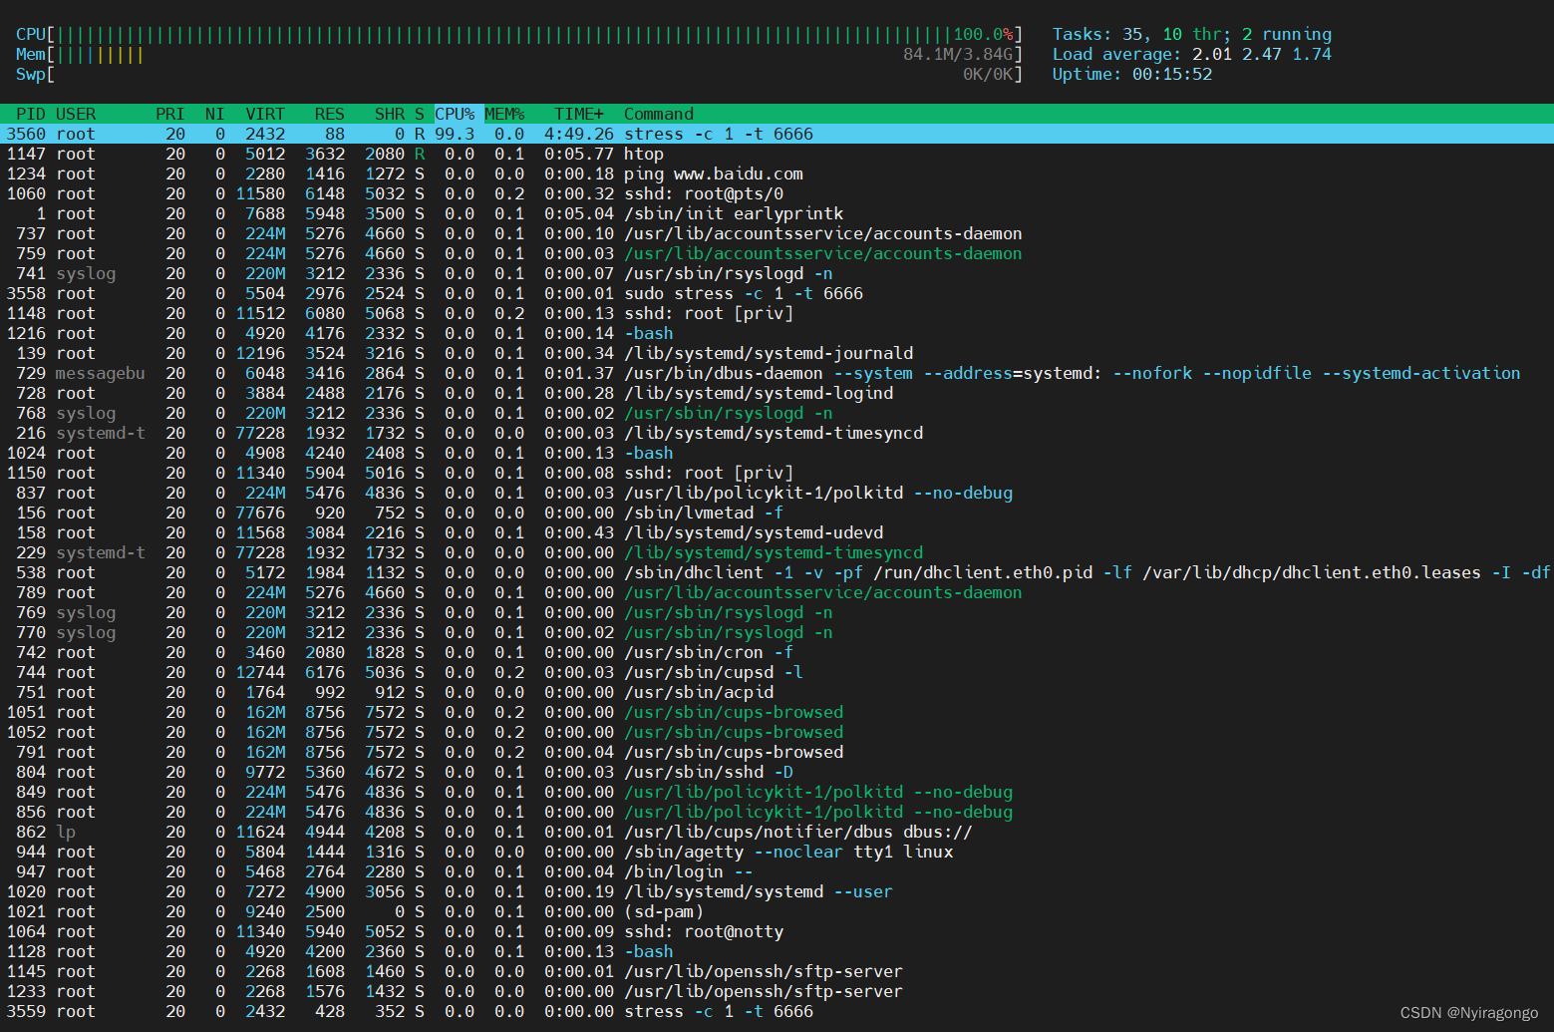This screenshot has height=1032, width=1554.
Task: Sort processes by the CPU% column header
Action: (455, 114)
